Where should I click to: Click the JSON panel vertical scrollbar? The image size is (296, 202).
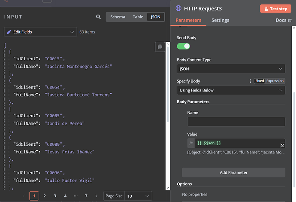click(168, 84)
